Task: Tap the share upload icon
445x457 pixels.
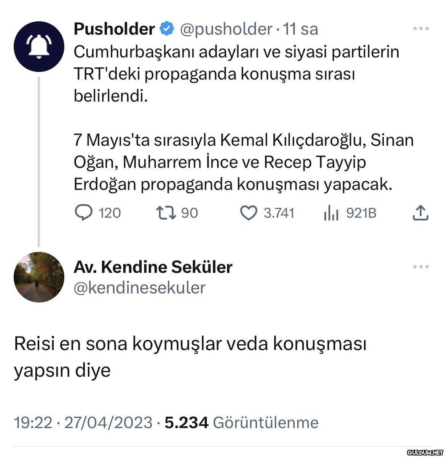Action: coord(420,213)
